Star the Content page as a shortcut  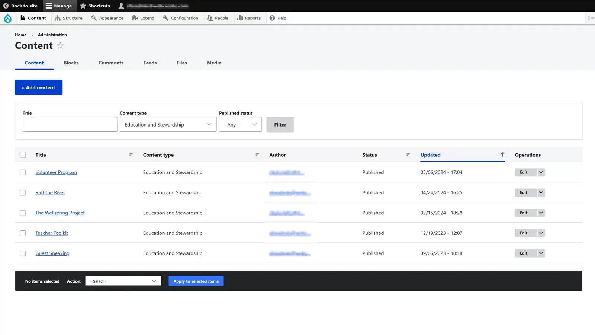pyautogui.click(x=60, y=46)
